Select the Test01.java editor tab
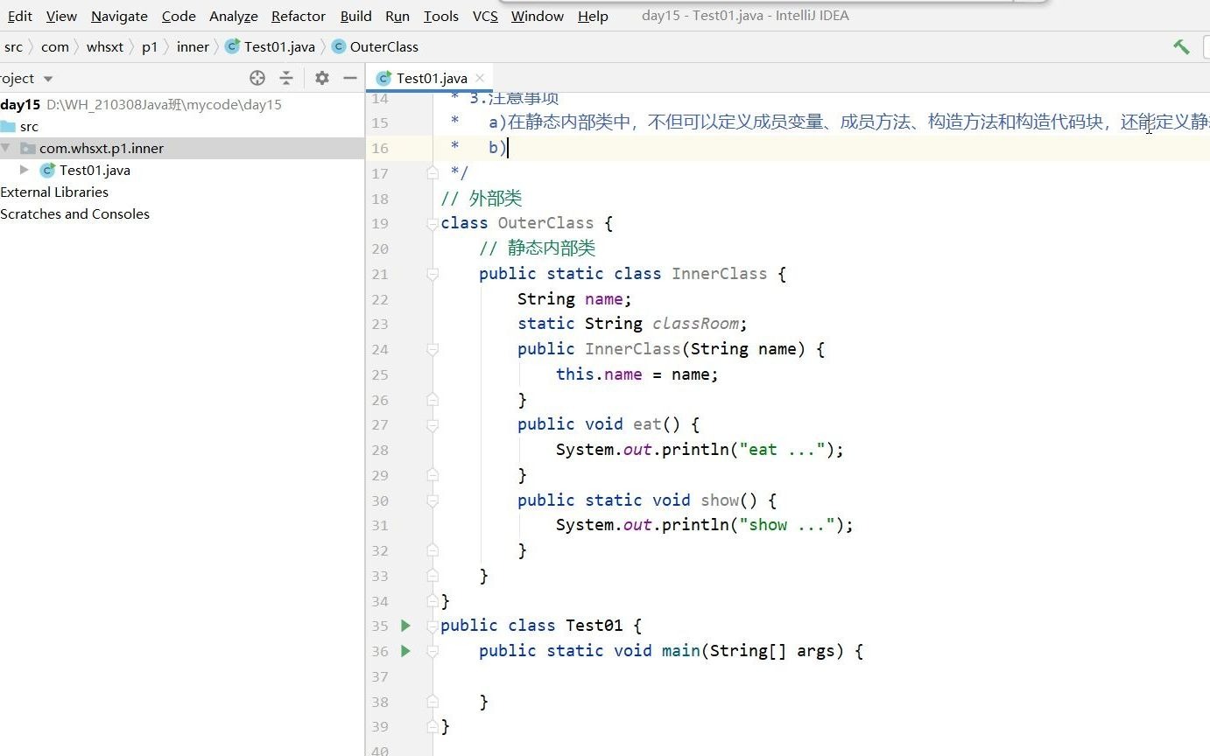This screenshot has height=756, width=1210. point(430,78)
